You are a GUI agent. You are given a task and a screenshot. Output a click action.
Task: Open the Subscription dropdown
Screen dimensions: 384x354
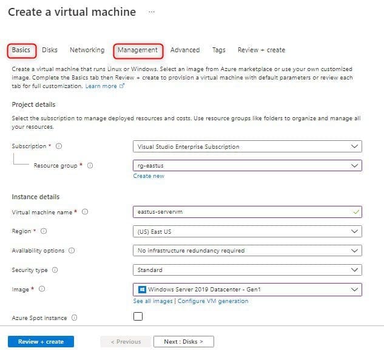[x=248, y=146]
